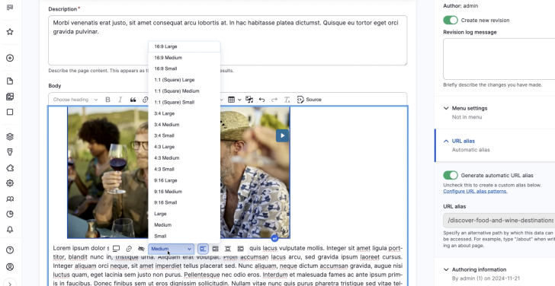The height and width of the screenshot is (286, 555).
Task: Toggle the Create new revision switch
Action: pyautogui.click(x=451, y=20)
